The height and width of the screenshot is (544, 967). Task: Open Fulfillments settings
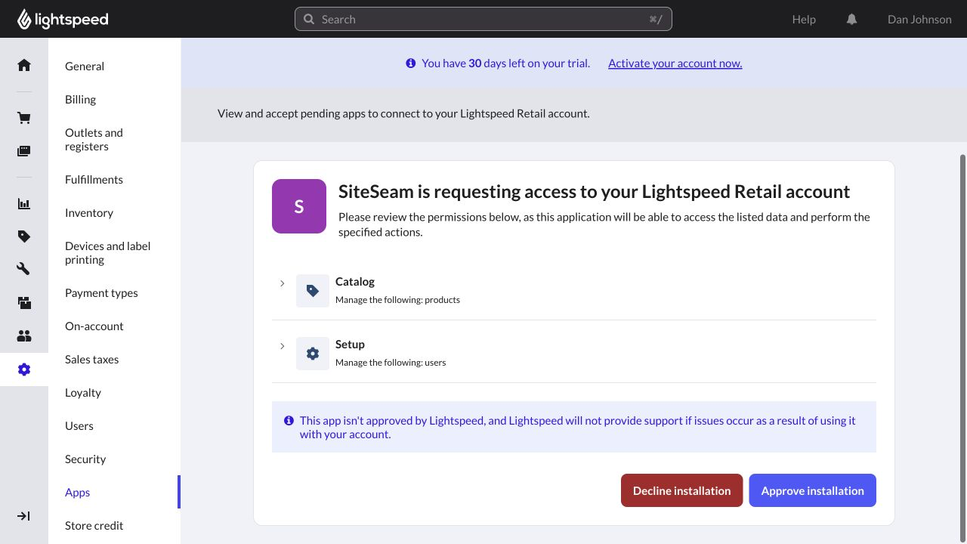94,180
